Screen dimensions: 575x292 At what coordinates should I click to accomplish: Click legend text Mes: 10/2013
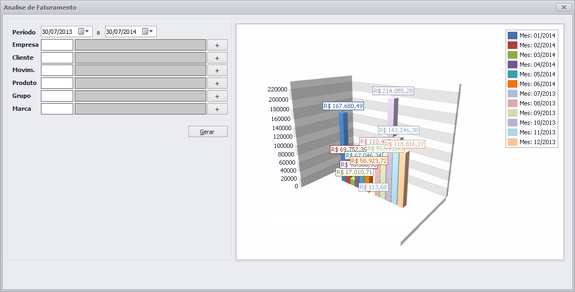537,123
